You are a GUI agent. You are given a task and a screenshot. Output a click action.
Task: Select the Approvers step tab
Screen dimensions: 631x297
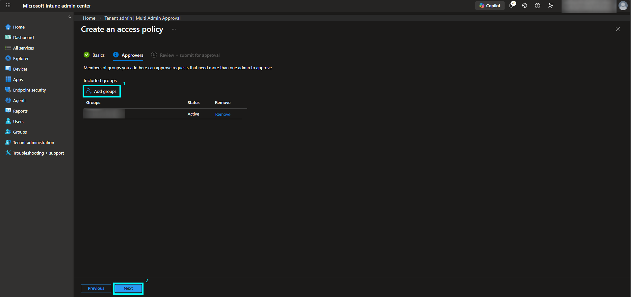click(128, 55)
